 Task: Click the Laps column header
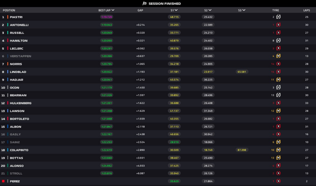(306, 10)
